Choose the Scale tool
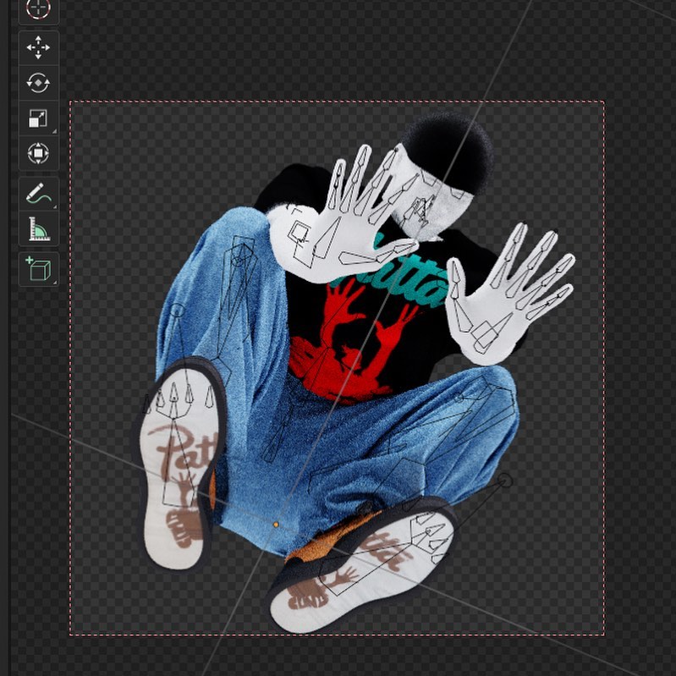 [38, 118]
